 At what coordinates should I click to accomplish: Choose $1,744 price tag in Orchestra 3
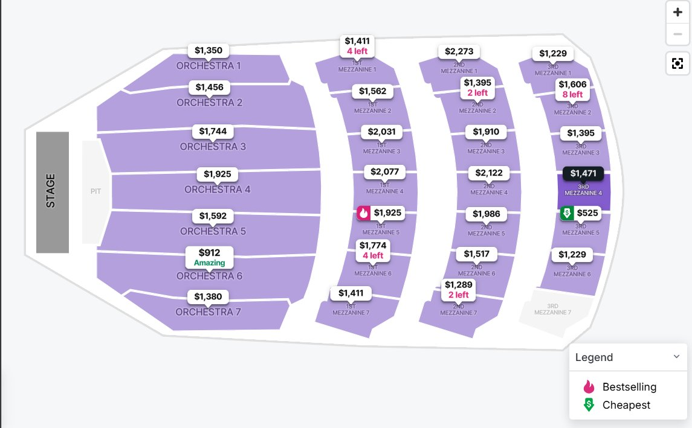[x=213, y=132]
